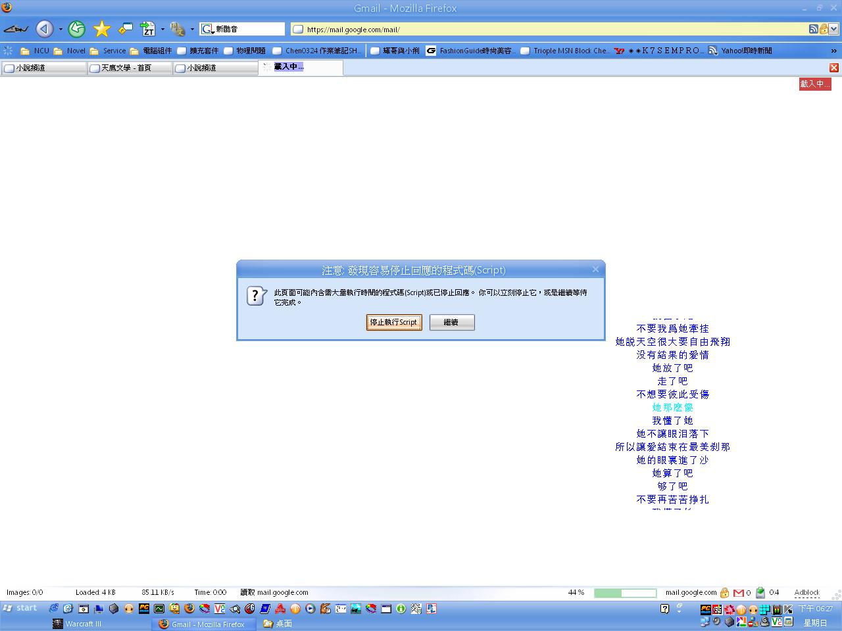Viewport: 842px width, 631px height.
Task: Click the green reload arrow icon
Action: point(77,29)
